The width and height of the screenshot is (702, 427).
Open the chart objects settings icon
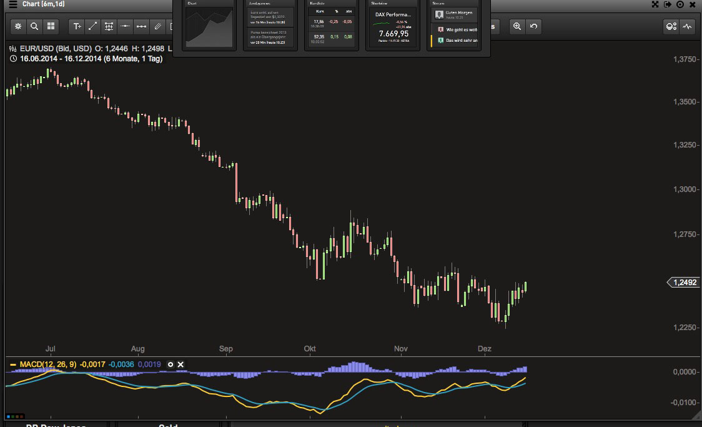pos(671,26)
